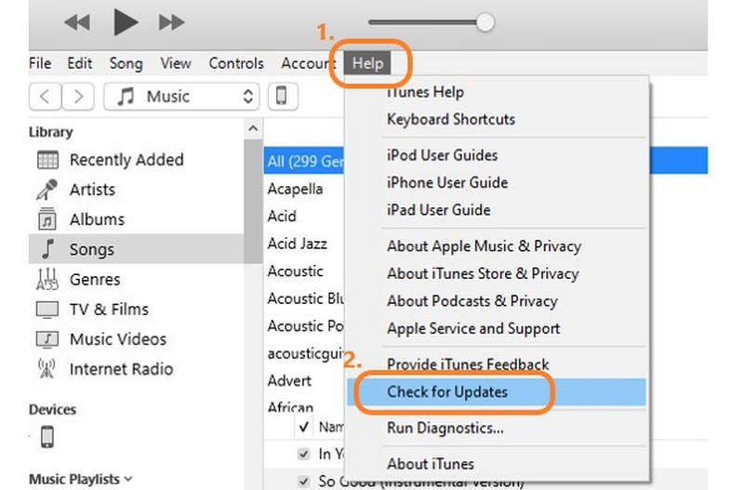Select the All genres row

(x=305, y=161)
